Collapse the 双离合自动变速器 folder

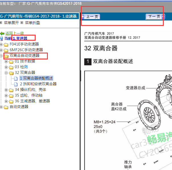pos(1,56)
